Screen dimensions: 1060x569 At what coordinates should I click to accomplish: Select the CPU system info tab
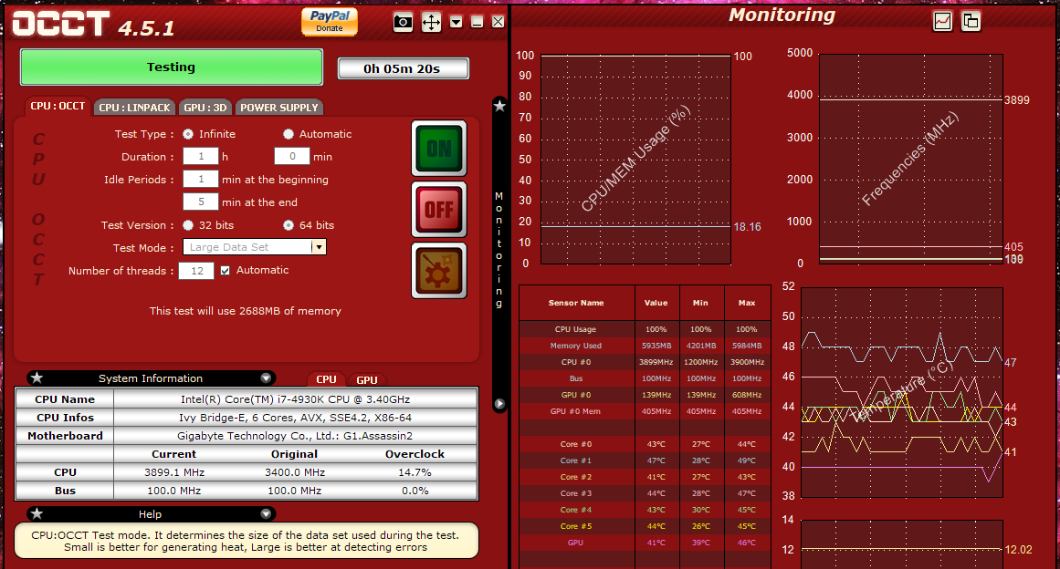(x=327, y=380)
